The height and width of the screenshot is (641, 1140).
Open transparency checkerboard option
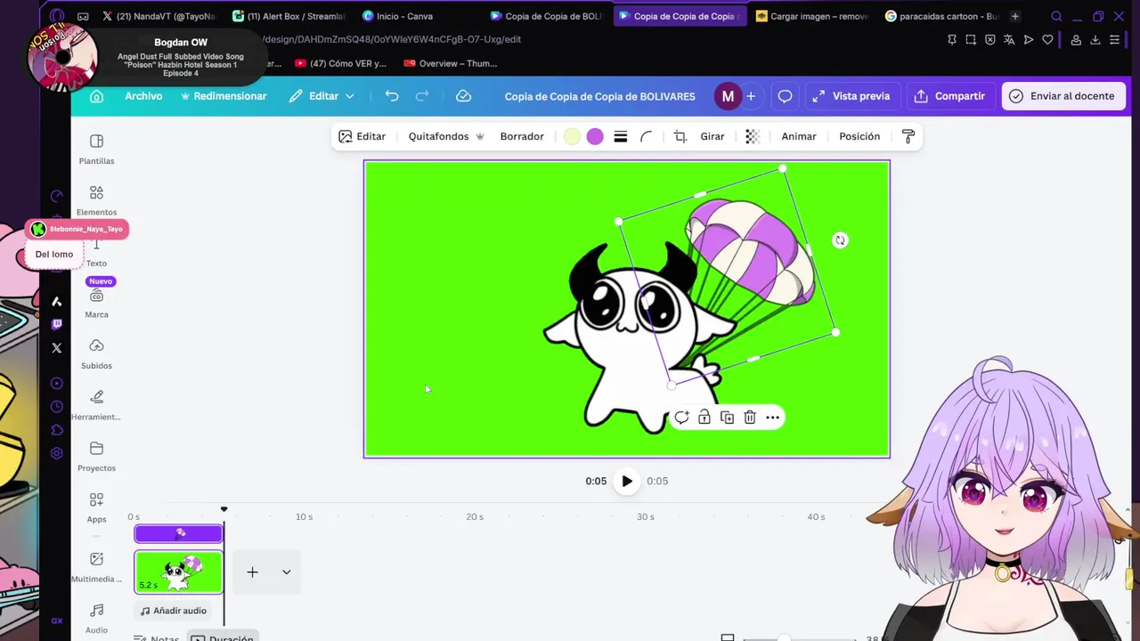pyautogui.click(x=753, y=136)
